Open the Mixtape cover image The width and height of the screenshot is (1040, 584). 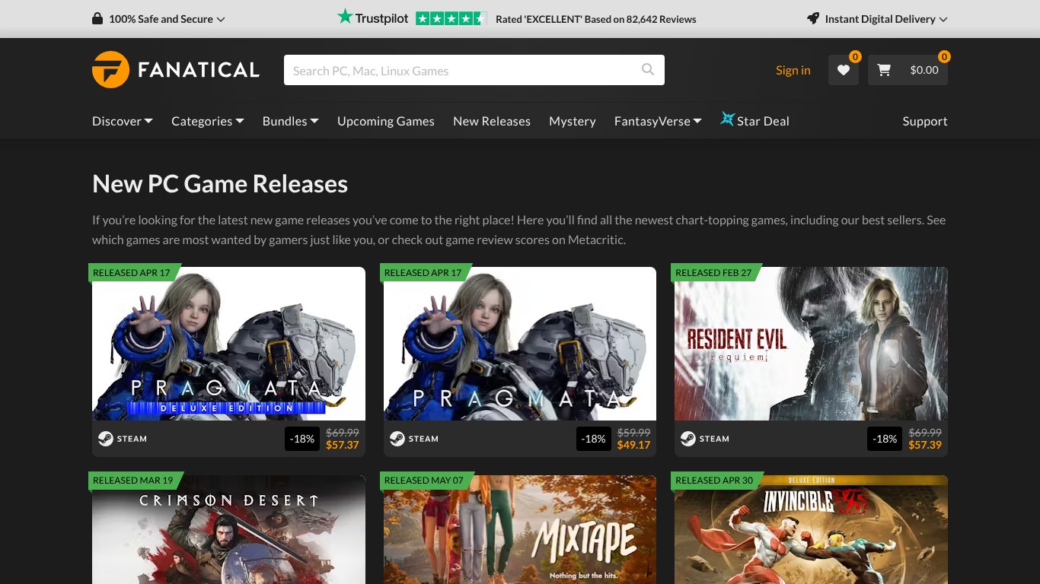520,530
